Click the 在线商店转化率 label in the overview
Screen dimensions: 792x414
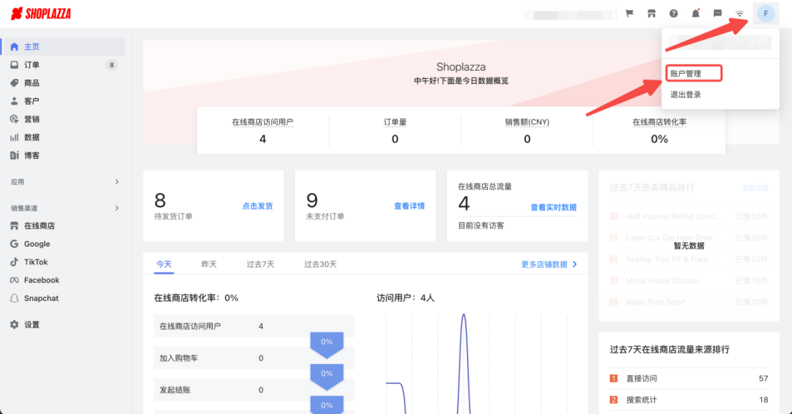[659, 122]
